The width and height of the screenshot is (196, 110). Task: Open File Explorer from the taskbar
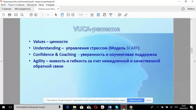tap(75, 107)
